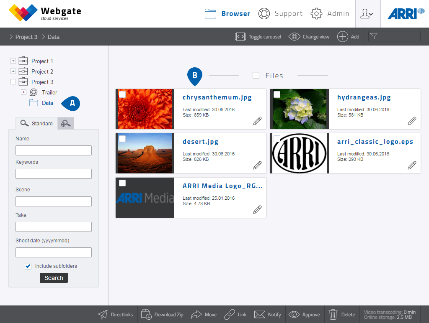Go to Data breadcrumb
This screenshot has width=429, height=323.
pyautogui.click(x=54, y=37)
